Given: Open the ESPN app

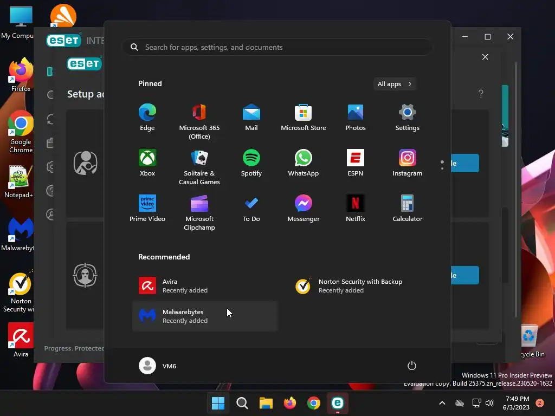Looking at the screenshot, I should point(356,162).
